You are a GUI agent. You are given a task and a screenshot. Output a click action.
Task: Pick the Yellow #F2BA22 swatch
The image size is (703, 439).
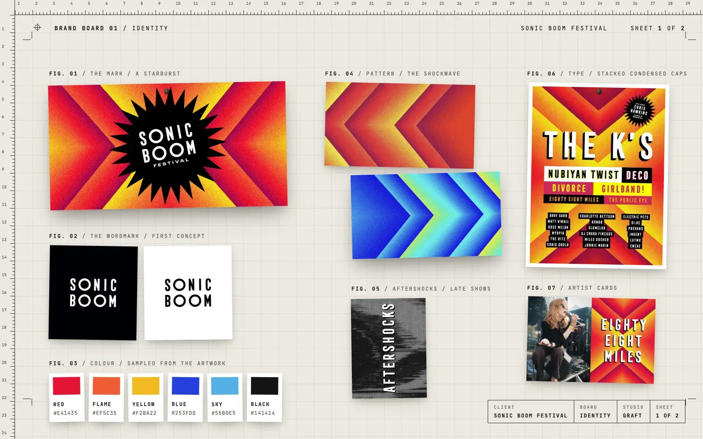145,397
